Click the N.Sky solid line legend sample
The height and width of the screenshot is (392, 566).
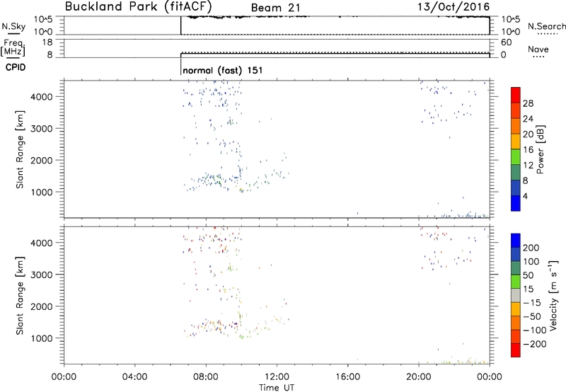click(x=13, y=33)
